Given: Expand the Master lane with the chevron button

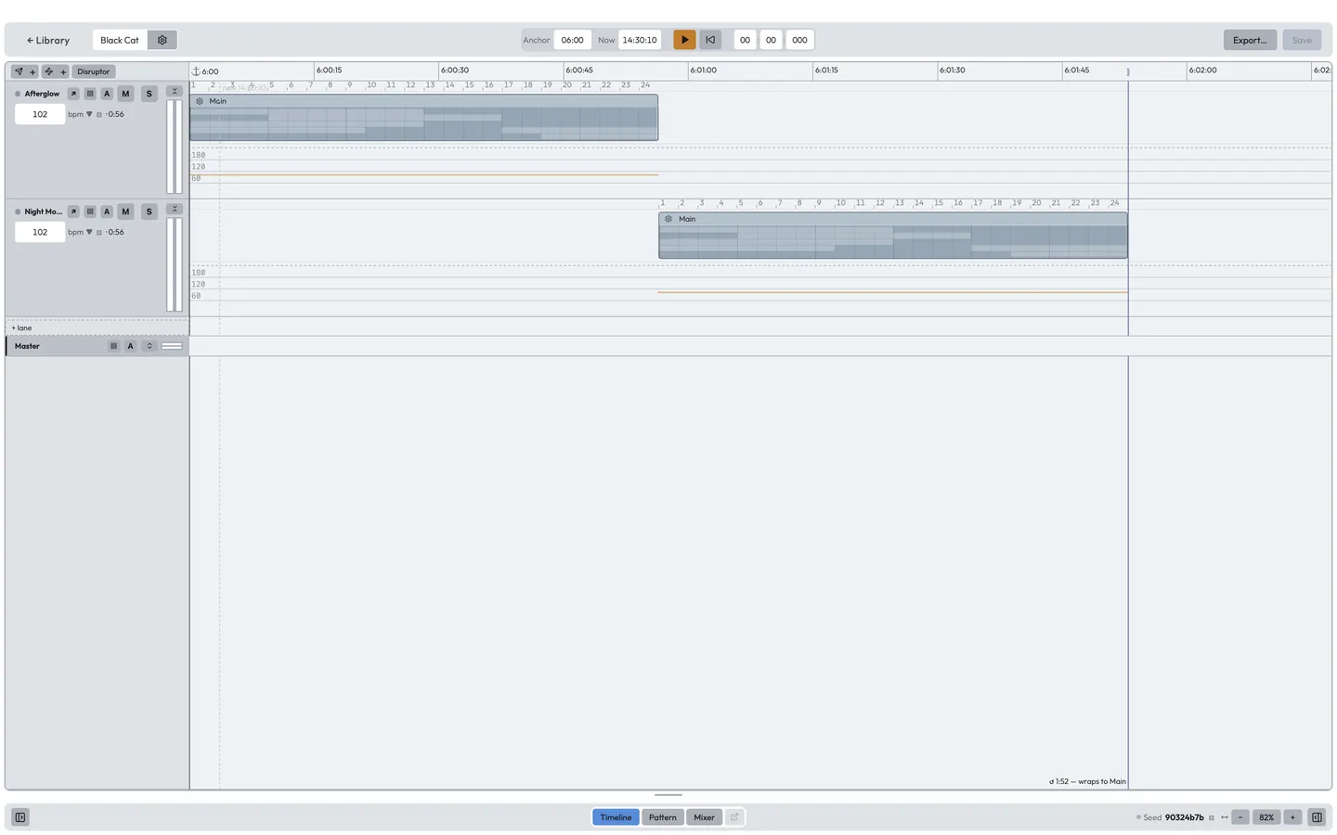Looking at the screenshot, I should pos(149,346).
